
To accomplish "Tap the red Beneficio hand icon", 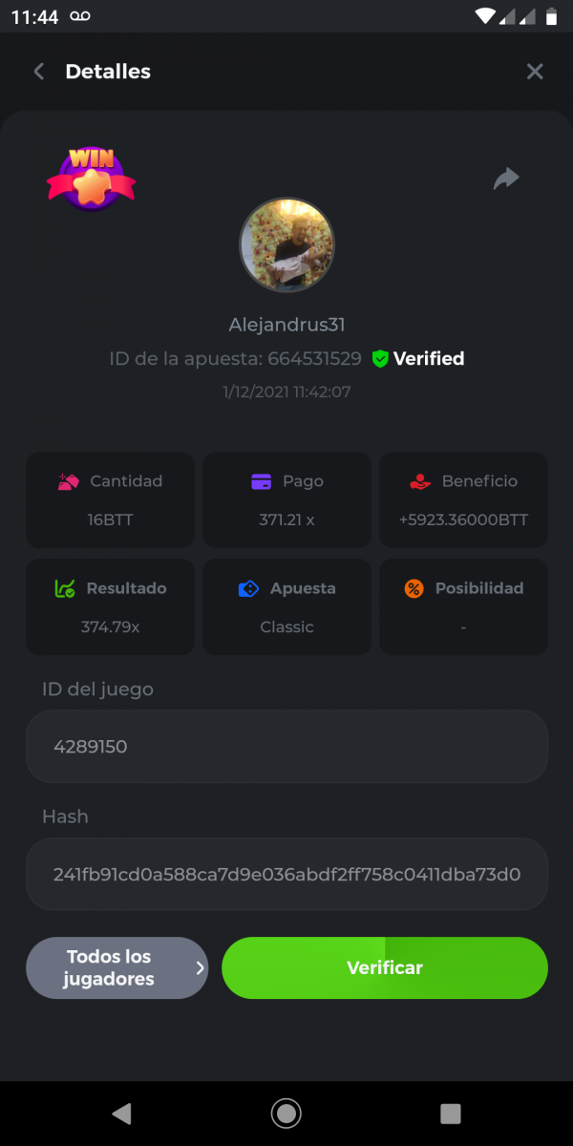I will [x=420, y=482].
